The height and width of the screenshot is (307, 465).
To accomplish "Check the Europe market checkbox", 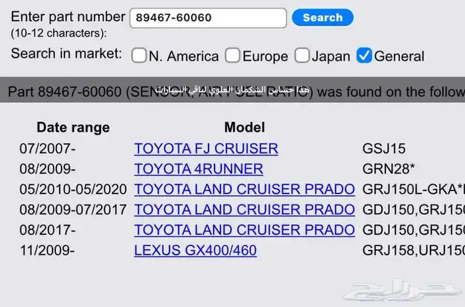I will pyautogui.click(x=232, y=56).
